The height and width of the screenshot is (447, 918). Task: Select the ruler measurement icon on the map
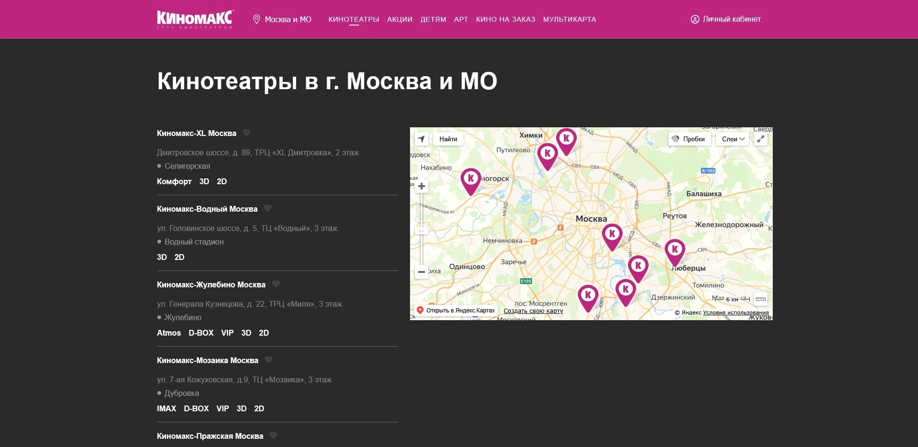(760, 299)
